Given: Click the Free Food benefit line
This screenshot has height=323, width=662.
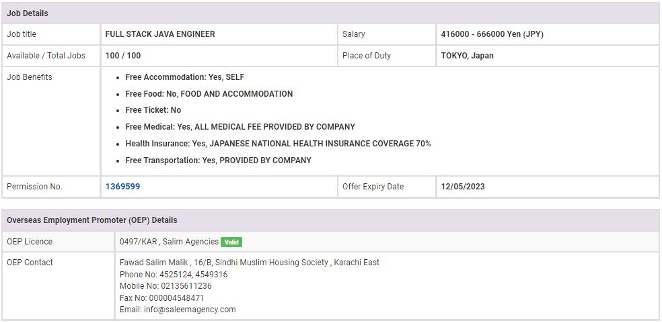Looking at the screenshot, I should click(209, 94).
